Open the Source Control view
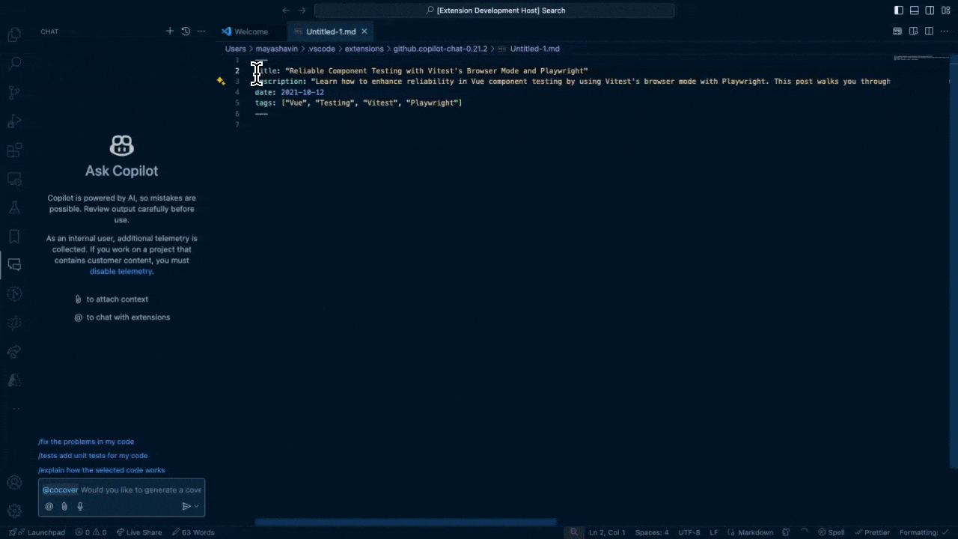The height and width of the screenshot is (539, 958). point(14,93)
